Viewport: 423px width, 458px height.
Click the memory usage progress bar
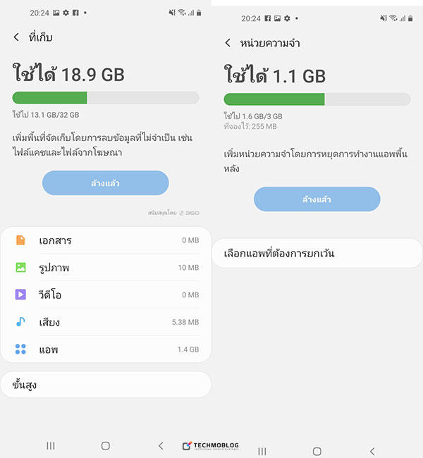[317, 99]
